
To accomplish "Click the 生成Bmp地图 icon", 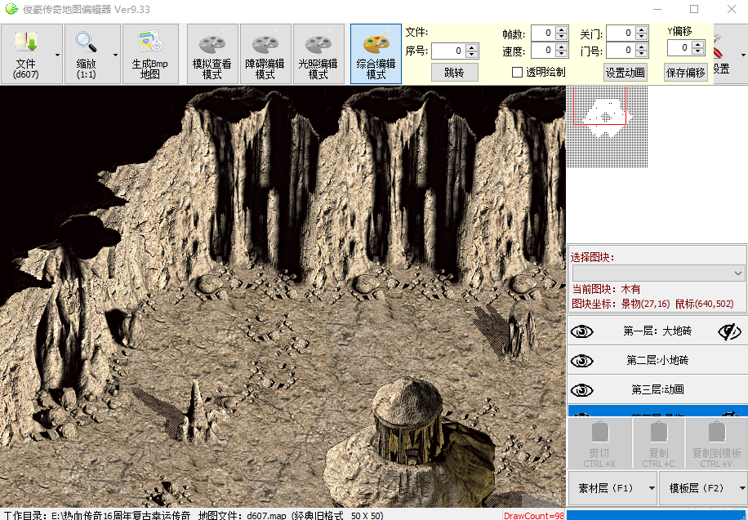I will (150, 54).
